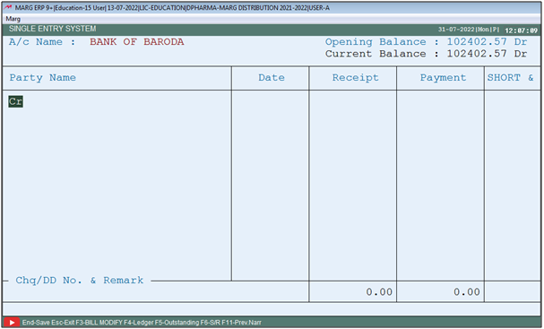Screen dimensions: 544x329
Task: Click F5-Outstanding shortcut
Action: point(177,323)
